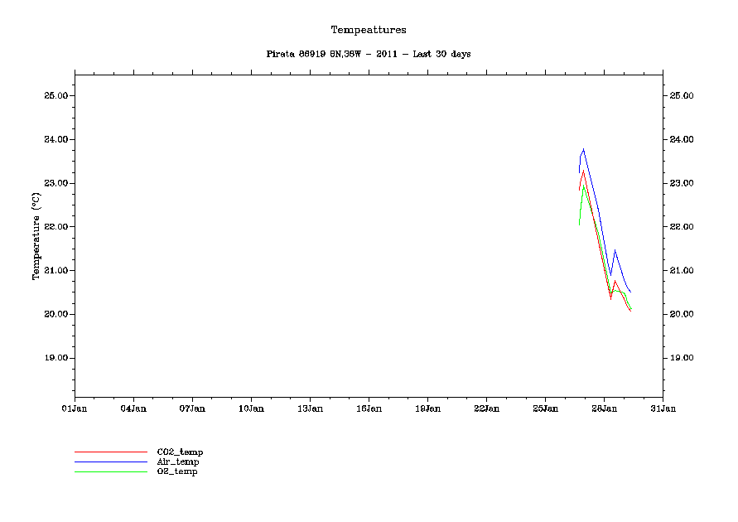Viewport: 738px width, 522px height.
Task: Select the 10Jan date tick label
Action: tap(251, 408)
